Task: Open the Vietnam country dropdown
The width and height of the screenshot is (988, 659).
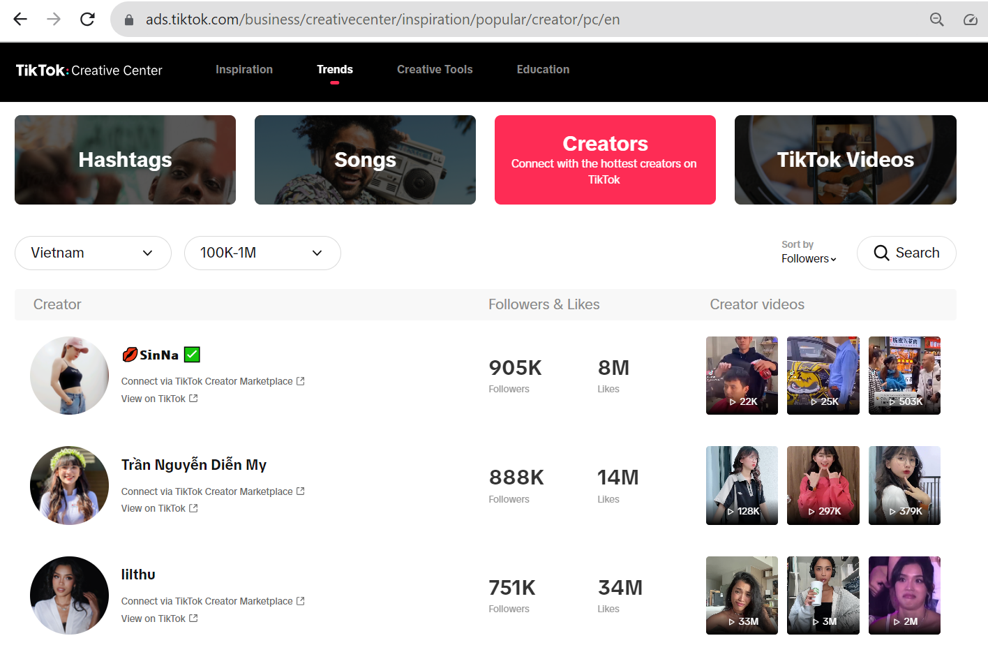Action: point(93,253)
